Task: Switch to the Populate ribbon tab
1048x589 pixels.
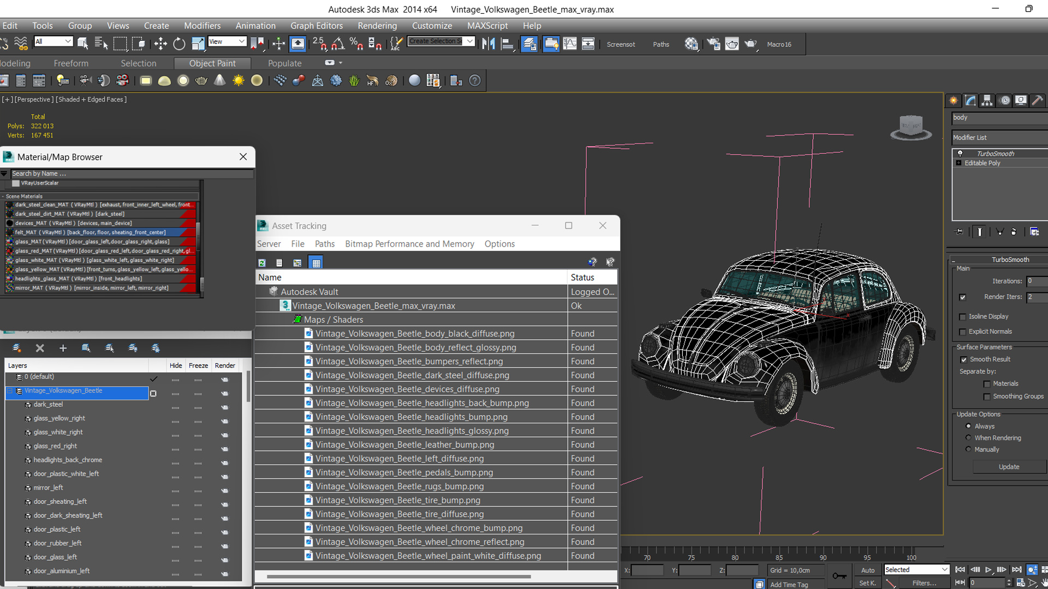Action: click(284, 63)
